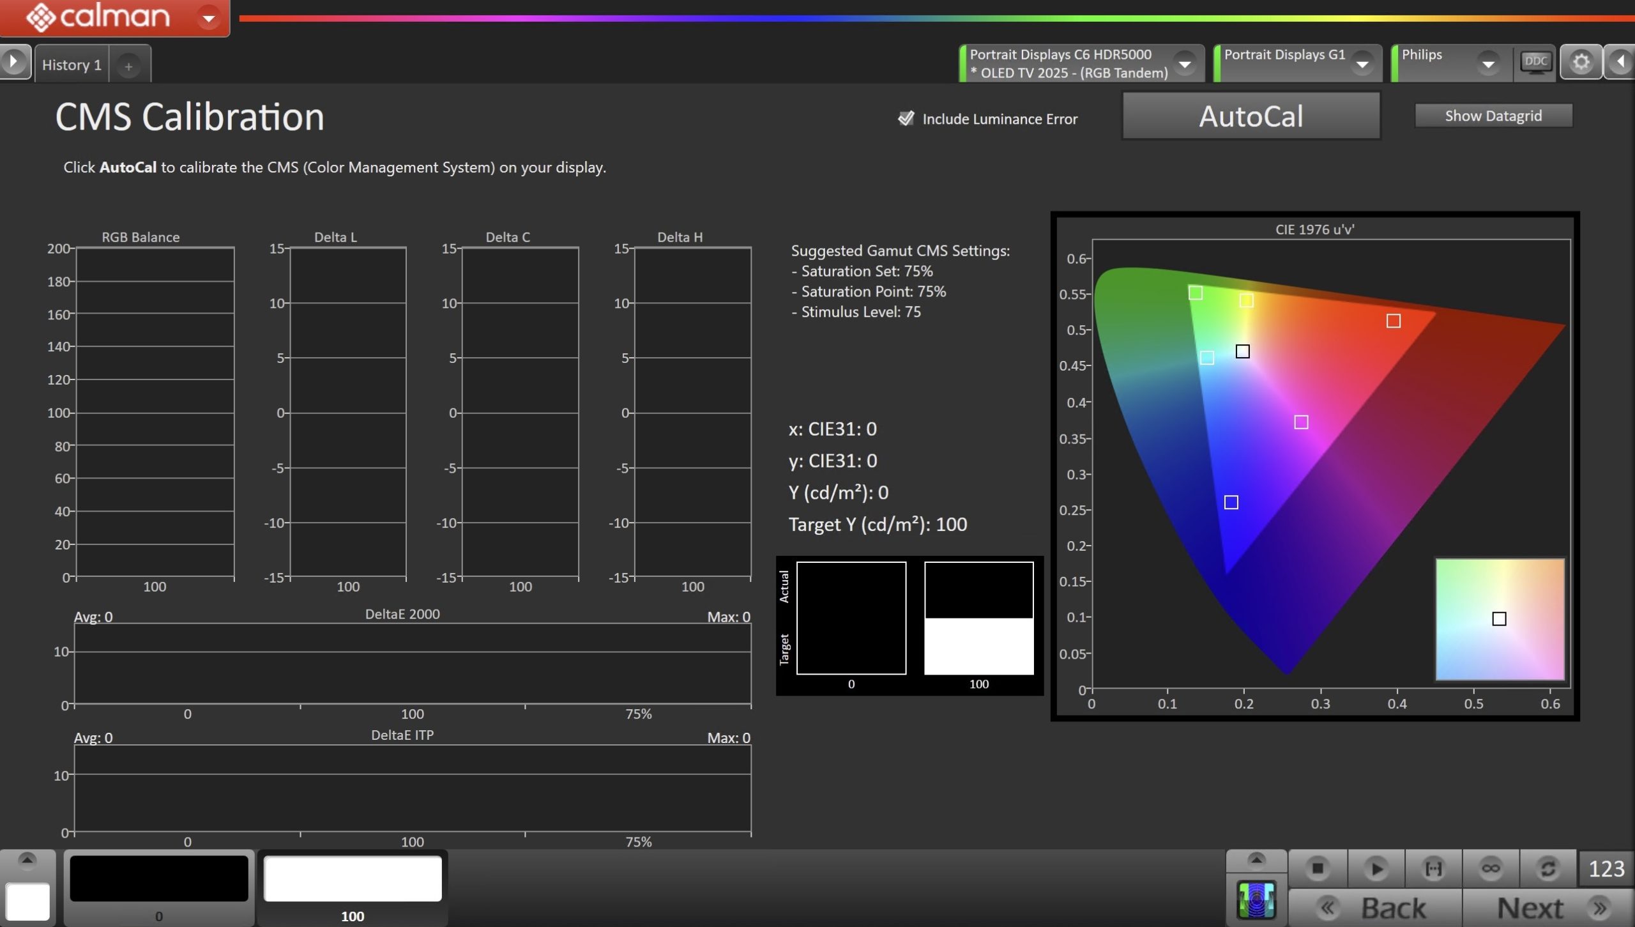Open the settings gear icon
This screenshot has height=927, width=1635.
[x=1581, y=62]
